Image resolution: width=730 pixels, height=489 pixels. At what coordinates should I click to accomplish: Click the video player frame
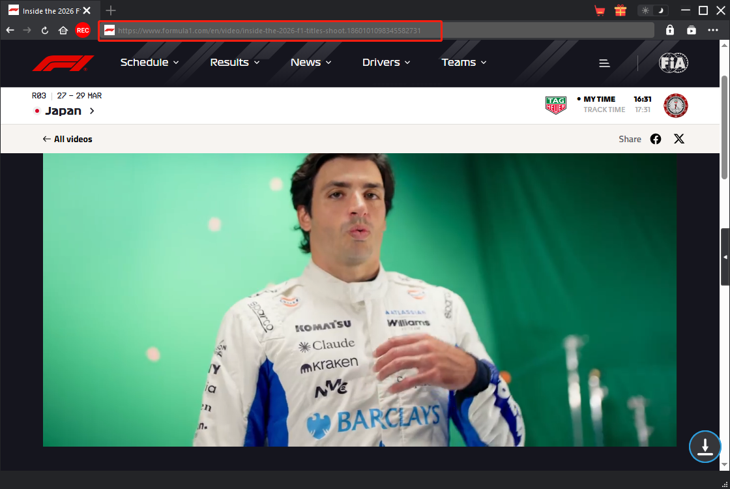point(359,300)
